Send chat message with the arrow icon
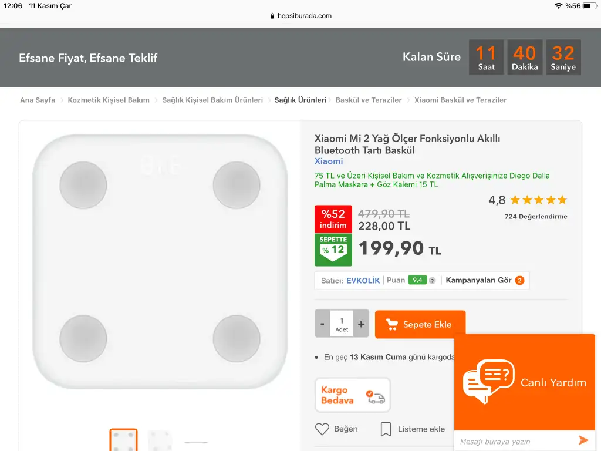The width and height of the screenshot is (601, 451). pos(583,440)
